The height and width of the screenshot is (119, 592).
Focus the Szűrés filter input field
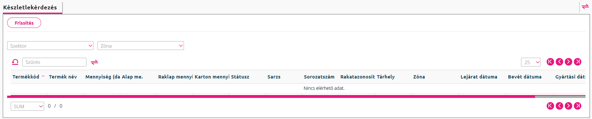pyautogui.click(x=54, y=62)
